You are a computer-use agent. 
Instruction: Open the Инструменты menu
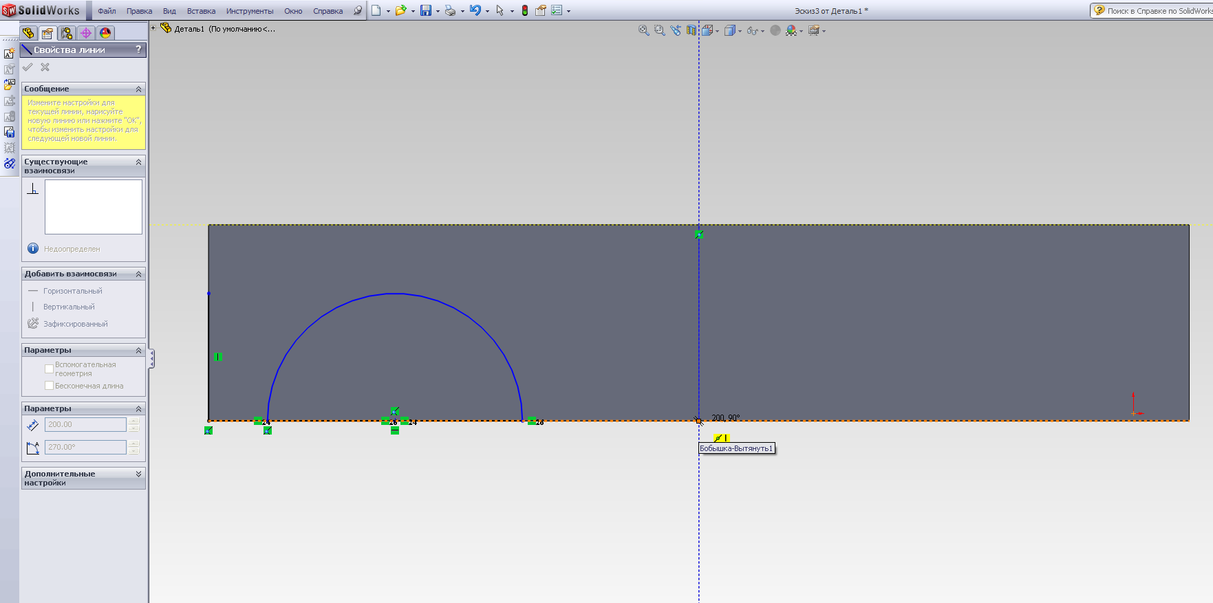coord(250,11)
